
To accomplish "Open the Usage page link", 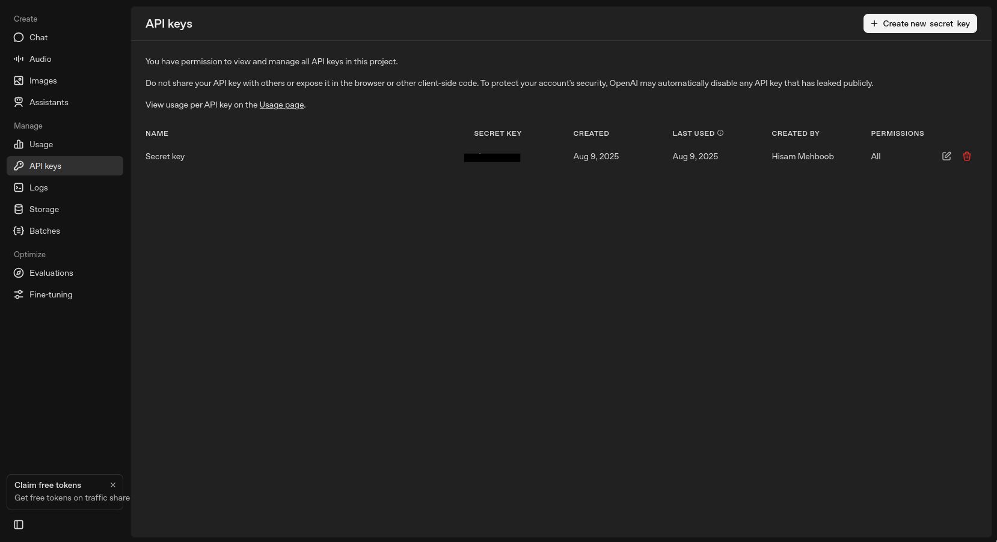I will click(281, 105).
